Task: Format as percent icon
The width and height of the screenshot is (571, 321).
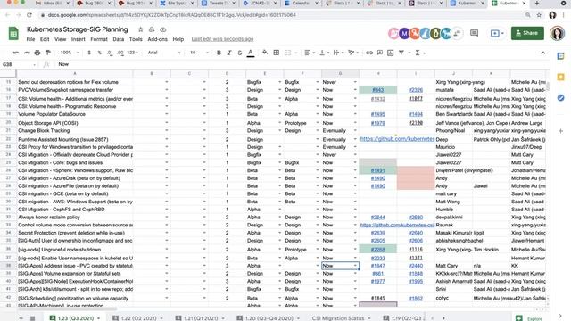Action: tap(99, 53)
